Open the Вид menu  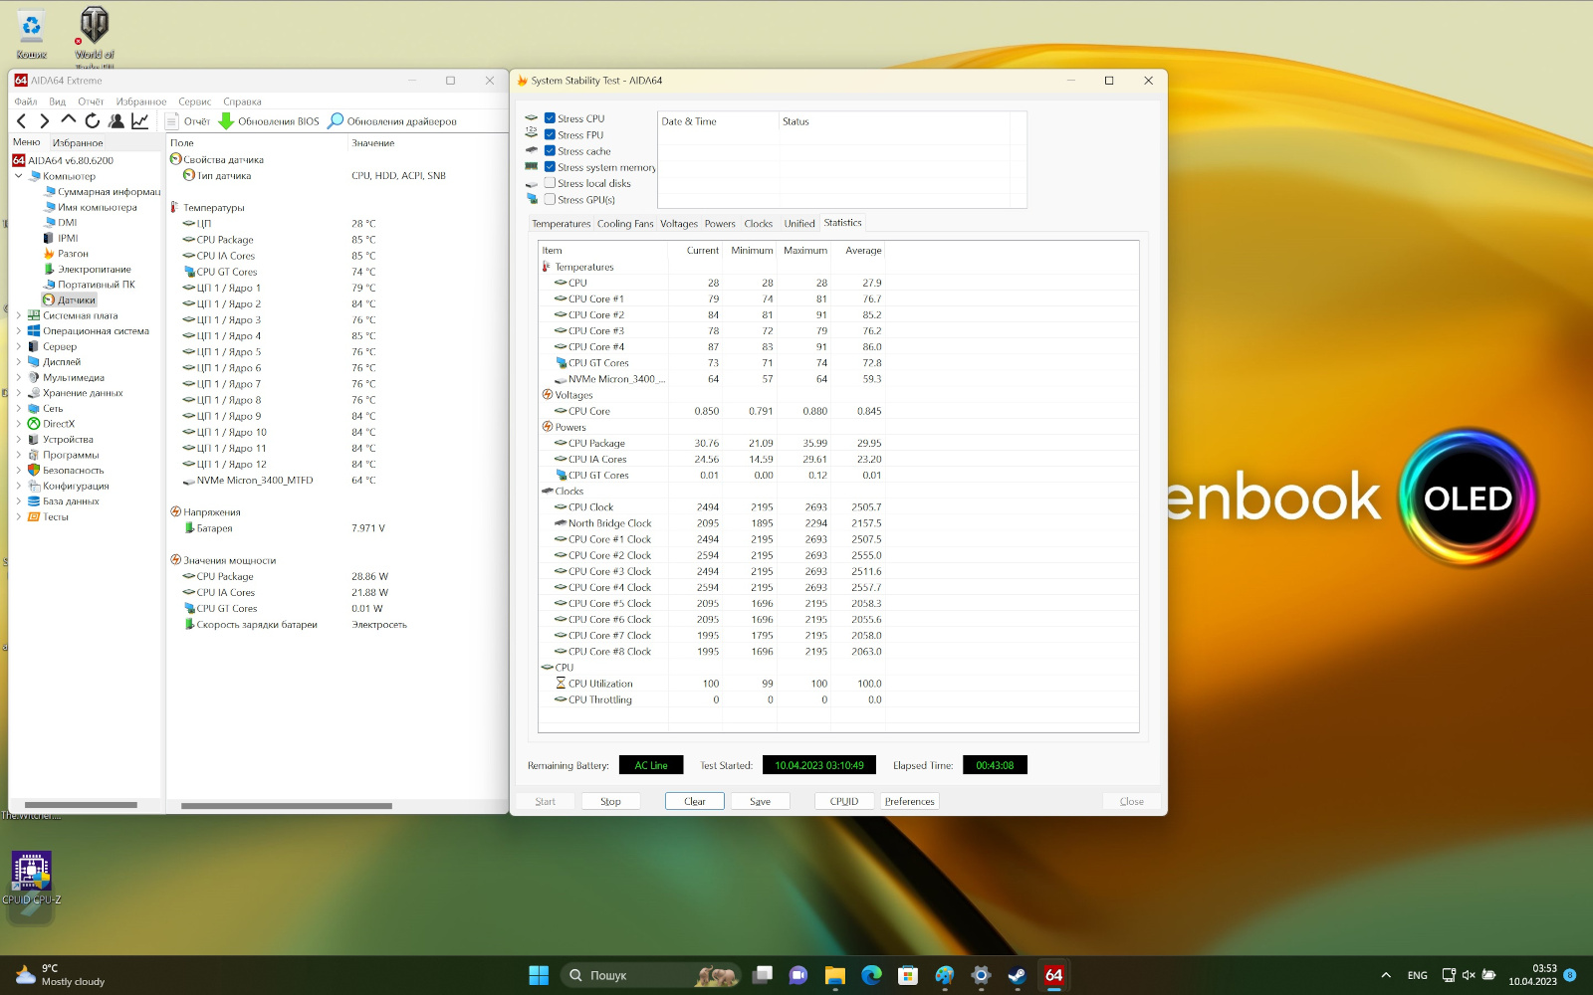click(57, 101)
